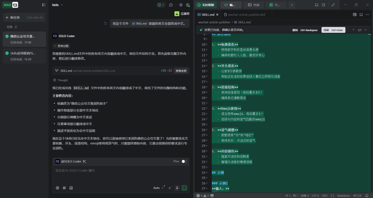Click the 豆腐哥 user avatar
Screen dimensions: 373x198
click(177, 14)
